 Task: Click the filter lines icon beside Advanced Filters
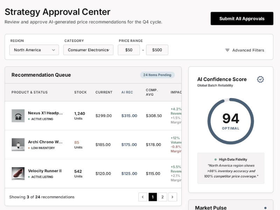pyautogui.click(x=227, y=50)
